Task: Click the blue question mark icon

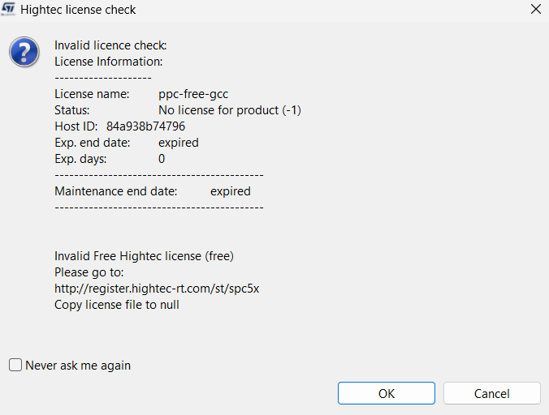Action: 24,52
